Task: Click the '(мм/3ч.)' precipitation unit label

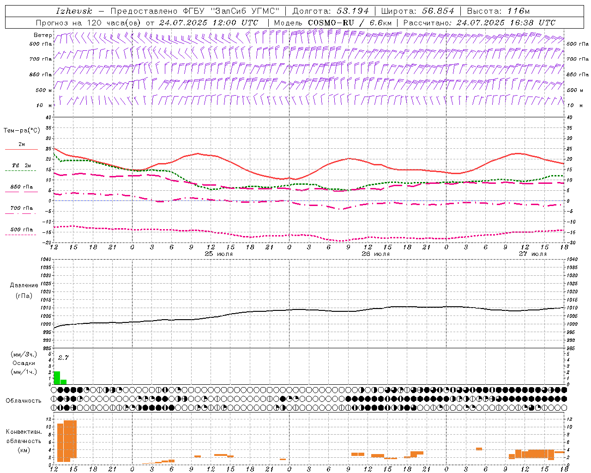Action: pos(24,354)
